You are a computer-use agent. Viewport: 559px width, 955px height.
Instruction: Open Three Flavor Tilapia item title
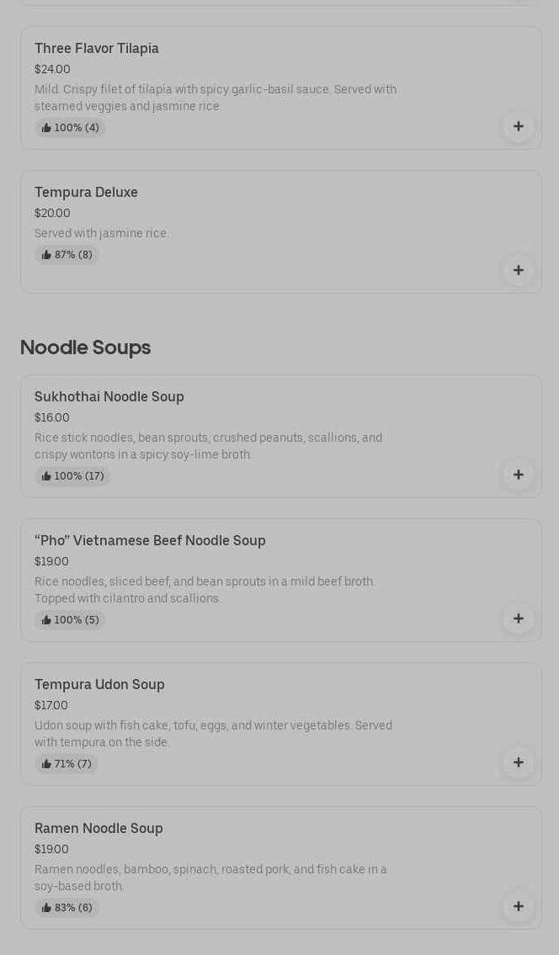(97, 49)
